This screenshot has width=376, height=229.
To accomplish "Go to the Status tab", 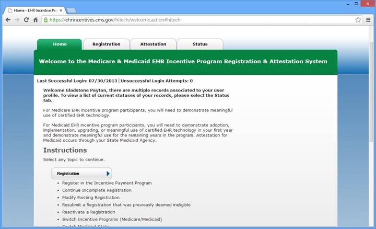I will 199,44.
